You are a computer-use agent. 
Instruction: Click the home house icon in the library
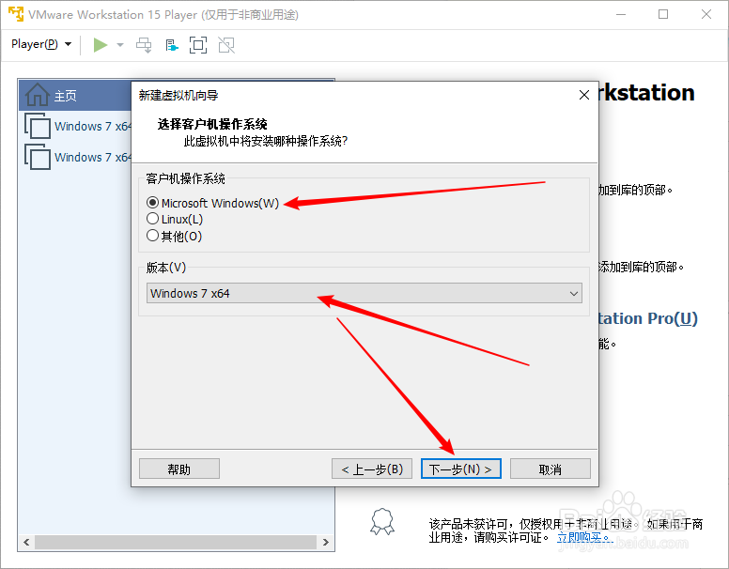38,95
